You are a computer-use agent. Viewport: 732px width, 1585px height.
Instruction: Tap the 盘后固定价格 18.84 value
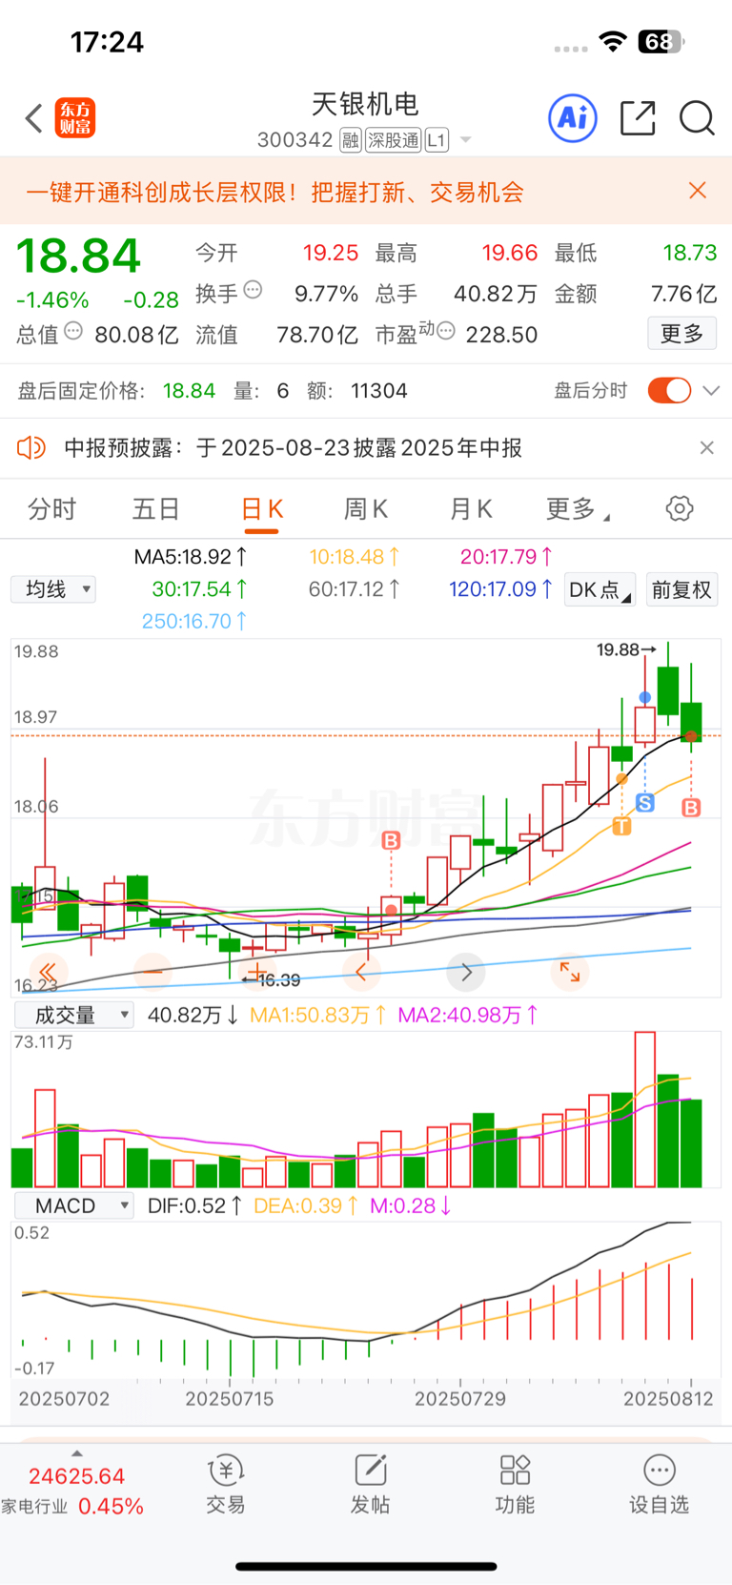(189, 391)
